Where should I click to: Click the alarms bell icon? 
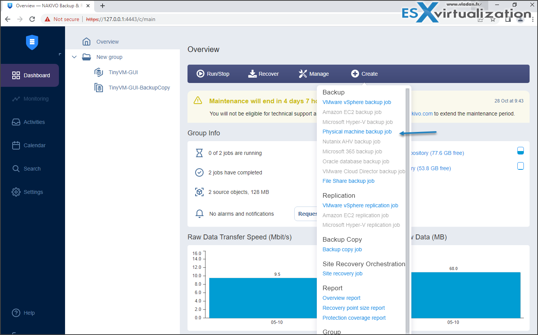point(199,214)
